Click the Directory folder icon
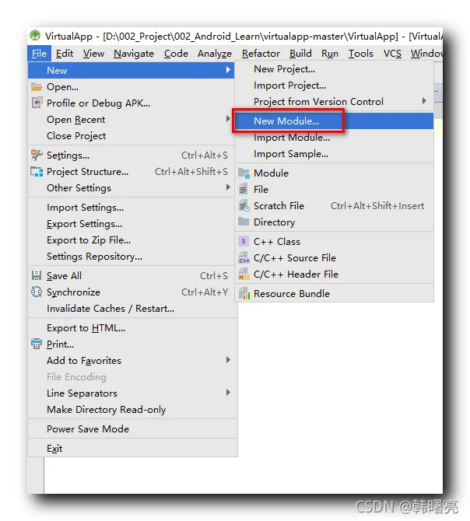Screen dimensions: 470x521 click(x=244, y=222)
